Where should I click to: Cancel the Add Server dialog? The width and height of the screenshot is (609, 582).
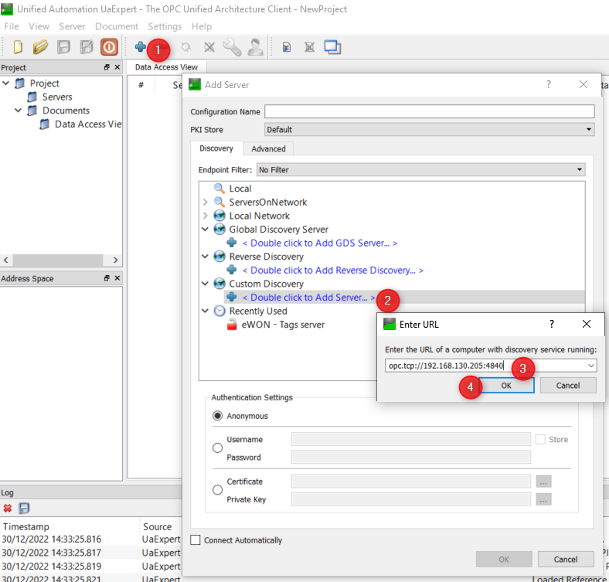point(566,560)
